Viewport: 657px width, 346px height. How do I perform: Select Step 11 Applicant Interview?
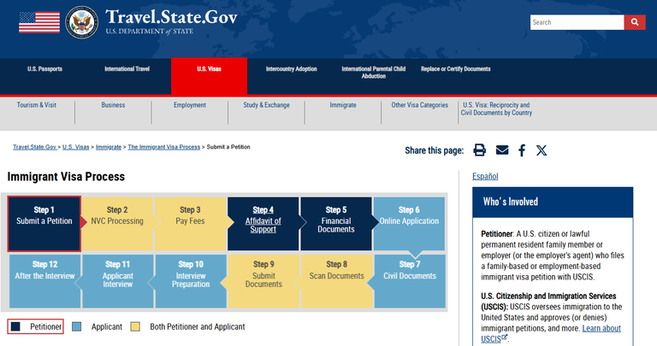click(x=118, y=281)
